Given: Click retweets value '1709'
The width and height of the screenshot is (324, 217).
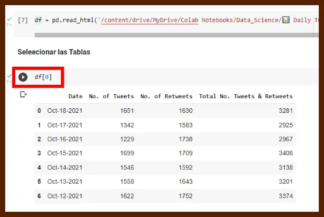Looking at the screenshot, I should tap(186, 153).
